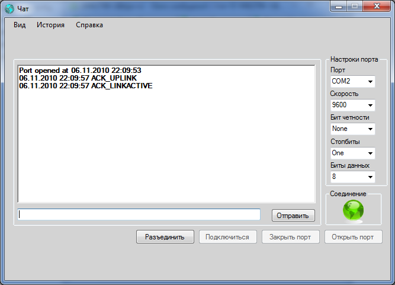Expand the Стопбиты One dropdown
This screenshot has height=285, width=395.
tap(353, 153)
